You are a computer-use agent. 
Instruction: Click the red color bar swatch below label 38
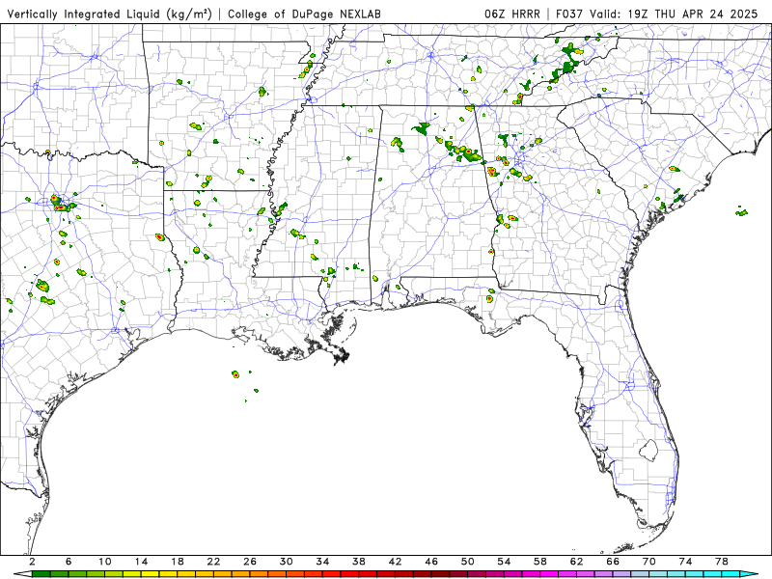pos(368,574)
